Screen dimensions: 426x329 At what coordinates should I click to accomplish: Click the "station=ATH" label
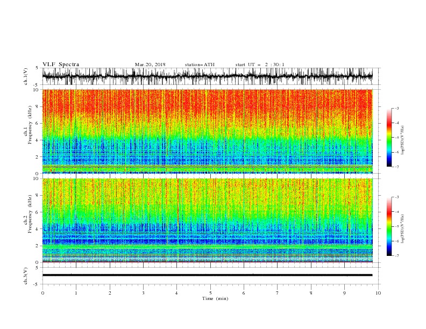click(x=200, y=65)
